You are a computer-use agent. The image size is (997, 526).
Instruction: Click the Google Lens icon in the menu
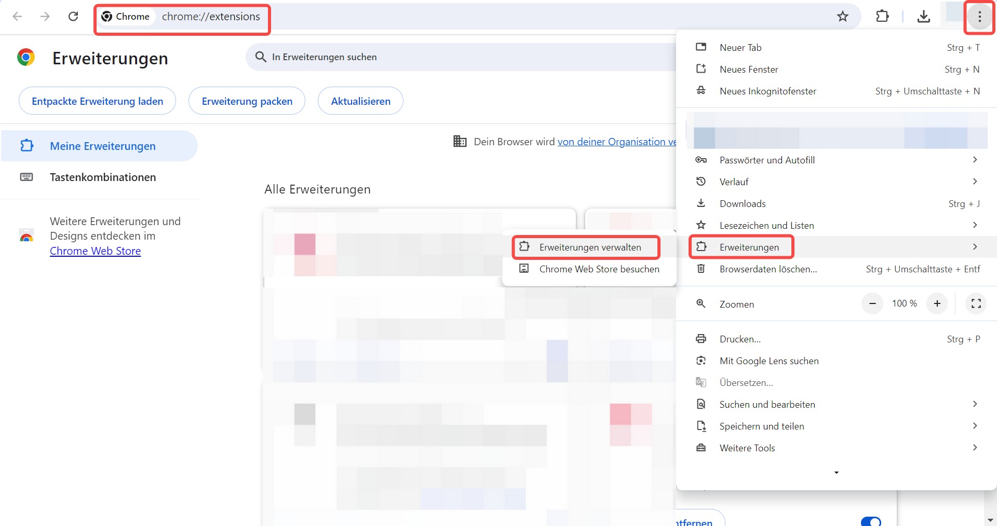pyautogui.click(x=701, y=361)
